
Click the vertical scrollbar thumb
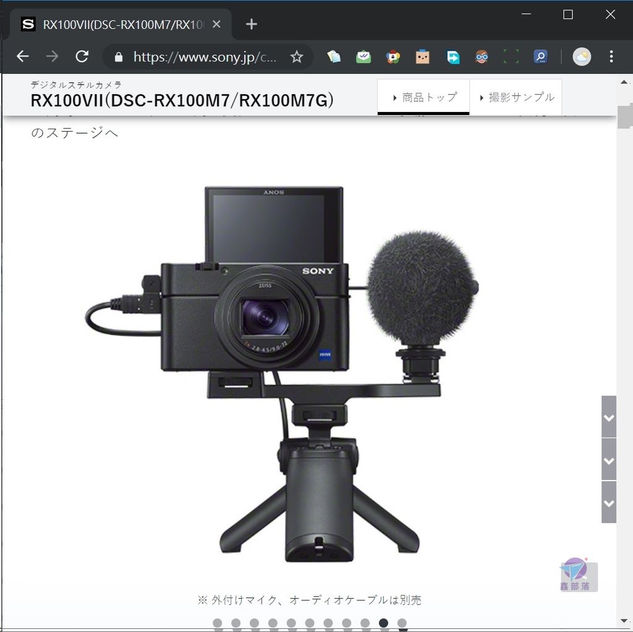click(x=624, y=117)
